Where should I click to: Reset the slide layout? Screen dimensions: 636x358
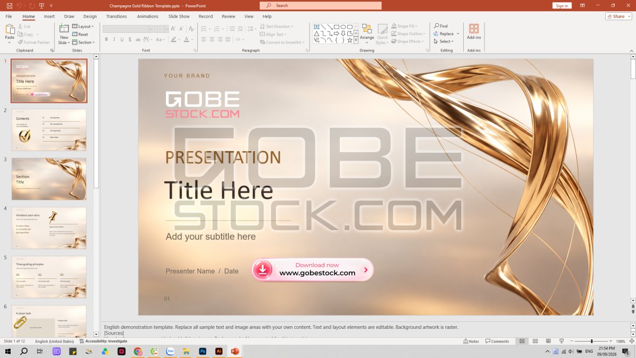80,34
